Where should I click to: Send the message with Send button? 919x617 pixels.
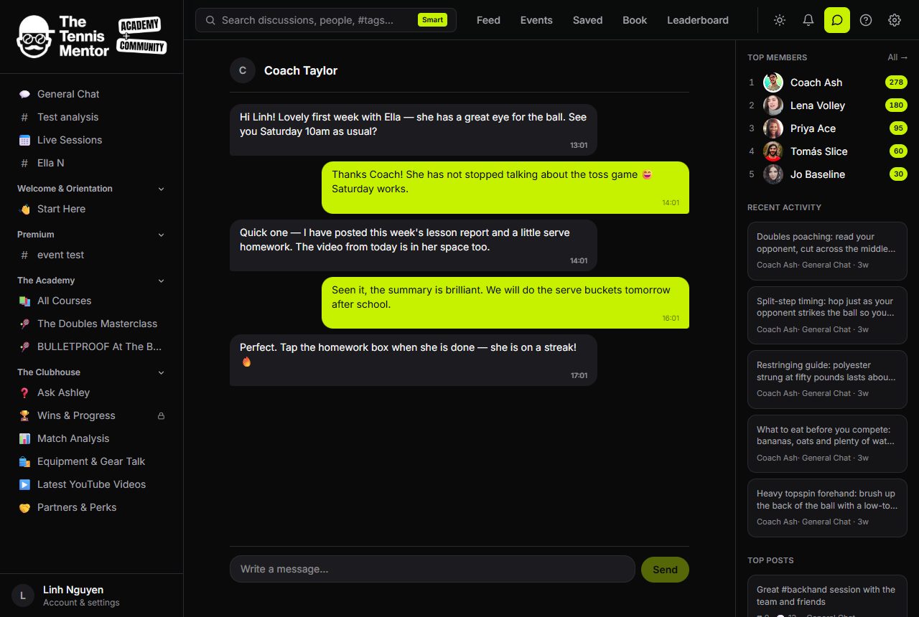665,570
